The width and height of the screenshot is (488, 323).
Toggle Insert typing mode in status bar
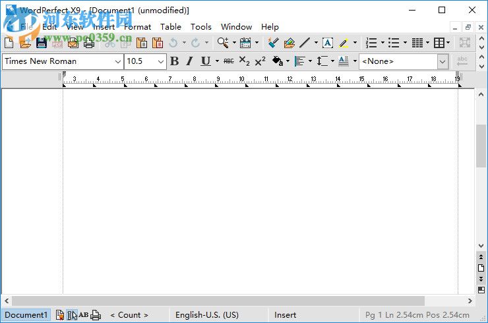point(285,315)
